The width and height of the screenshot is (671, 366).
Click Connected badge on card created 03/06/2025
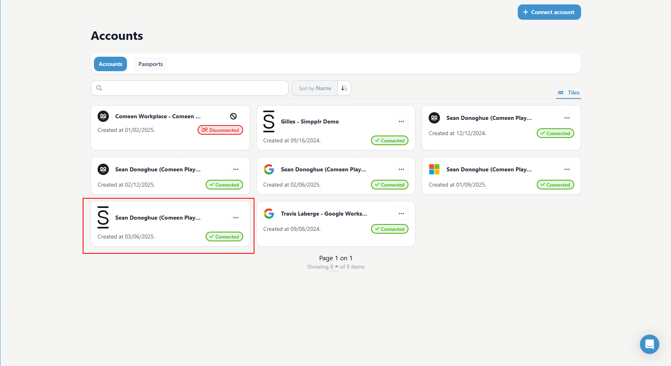pos(224,236)
